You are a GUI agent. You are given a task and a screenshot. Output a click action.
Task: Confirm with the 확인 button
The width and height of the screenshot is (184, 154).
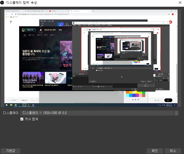click(x=155, y=151)
